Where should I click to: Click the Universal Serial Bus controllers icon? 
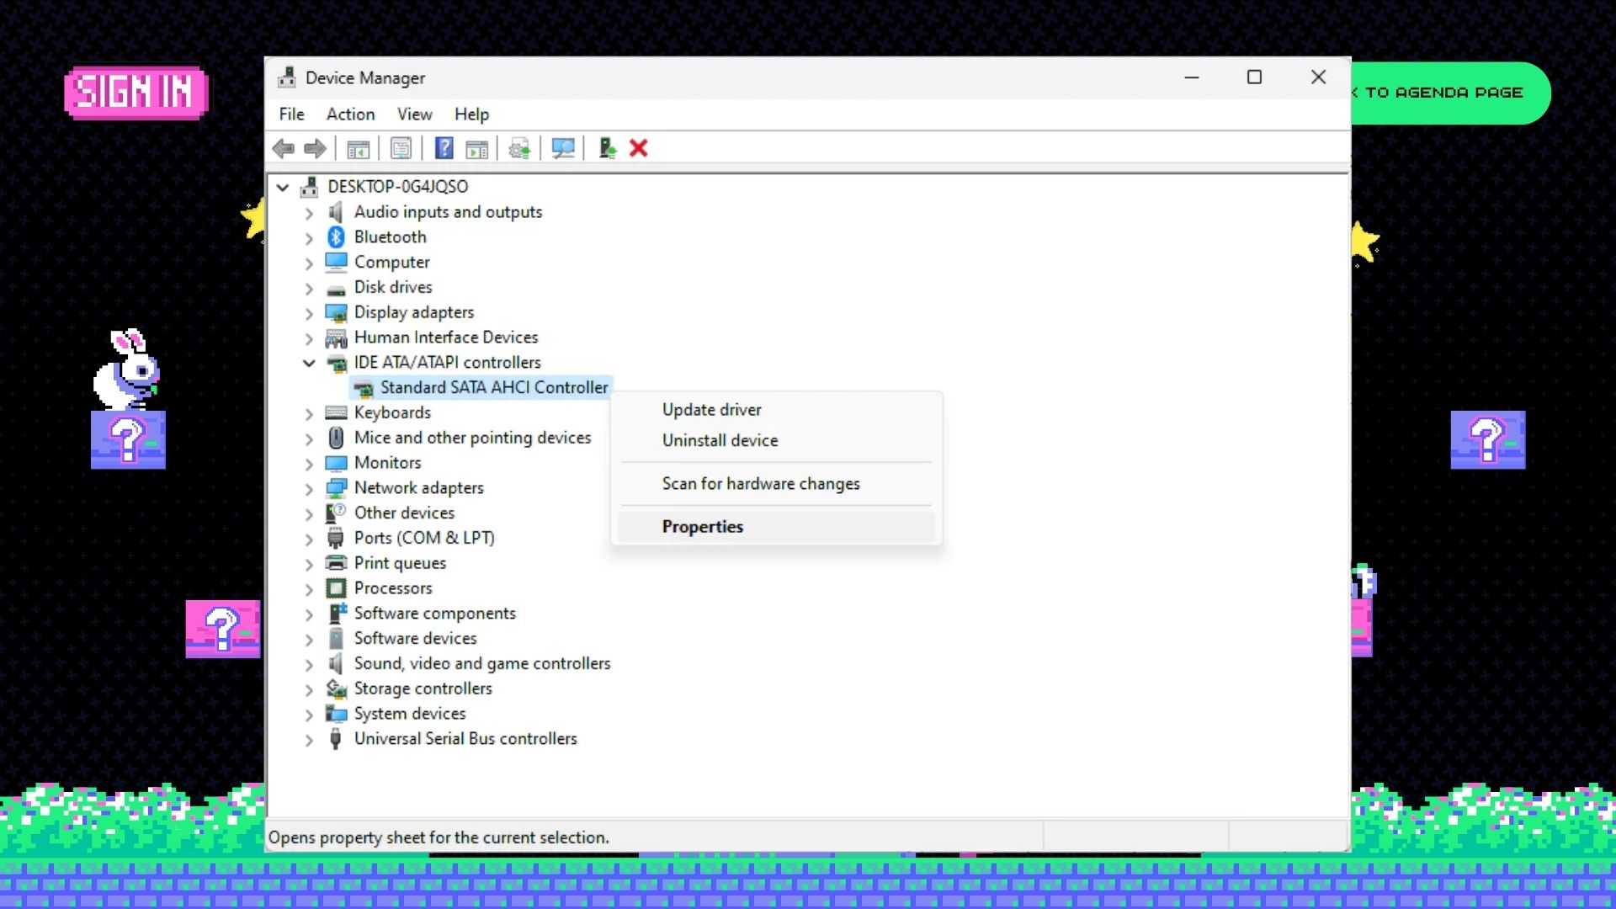pos(336,739)
